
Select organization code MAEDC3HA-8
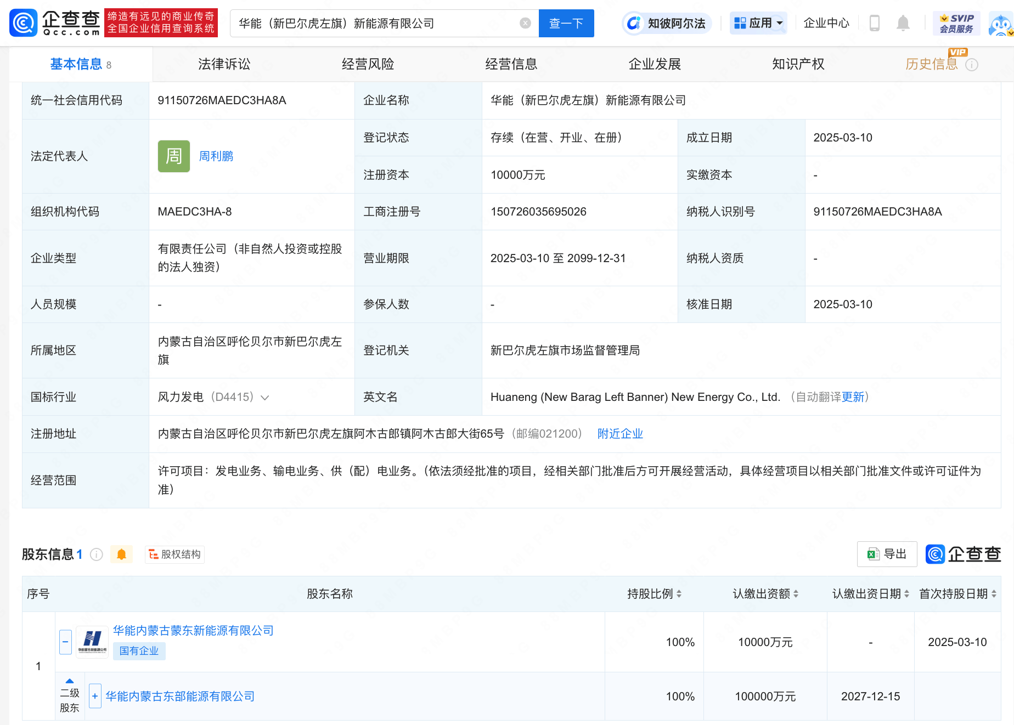coord(195,212)
